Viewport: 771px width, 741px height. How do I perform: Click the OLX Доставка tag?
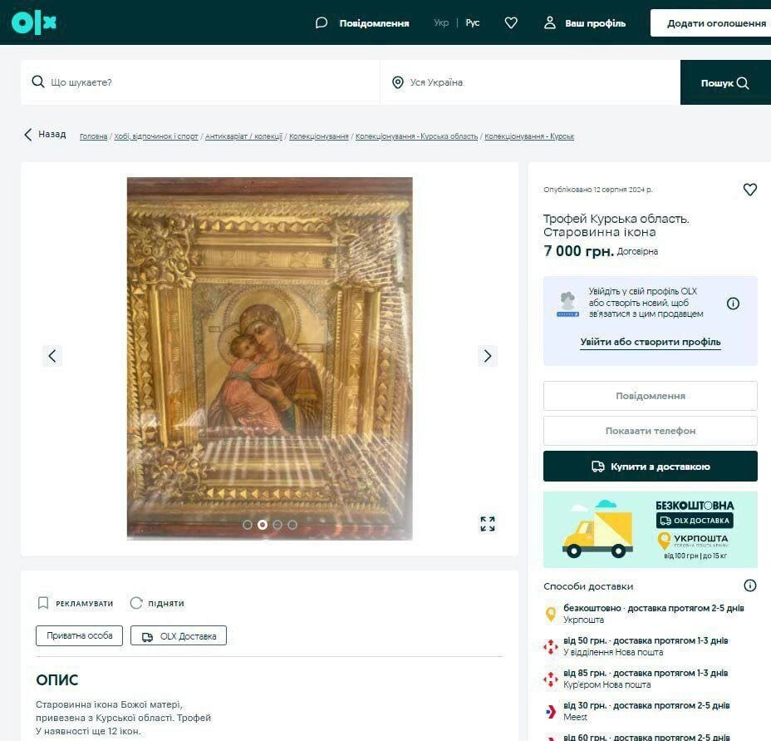[x=179, y=635]
